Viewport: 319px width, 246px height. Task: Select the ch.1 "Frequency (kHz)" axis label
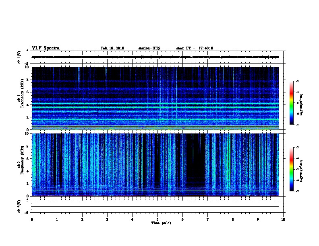(22, 94)
